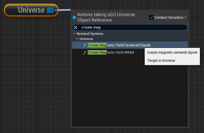Collapse the Universe subcategory triangle
204x133 pixels.
pyautogui.click(x=77, y=39)
